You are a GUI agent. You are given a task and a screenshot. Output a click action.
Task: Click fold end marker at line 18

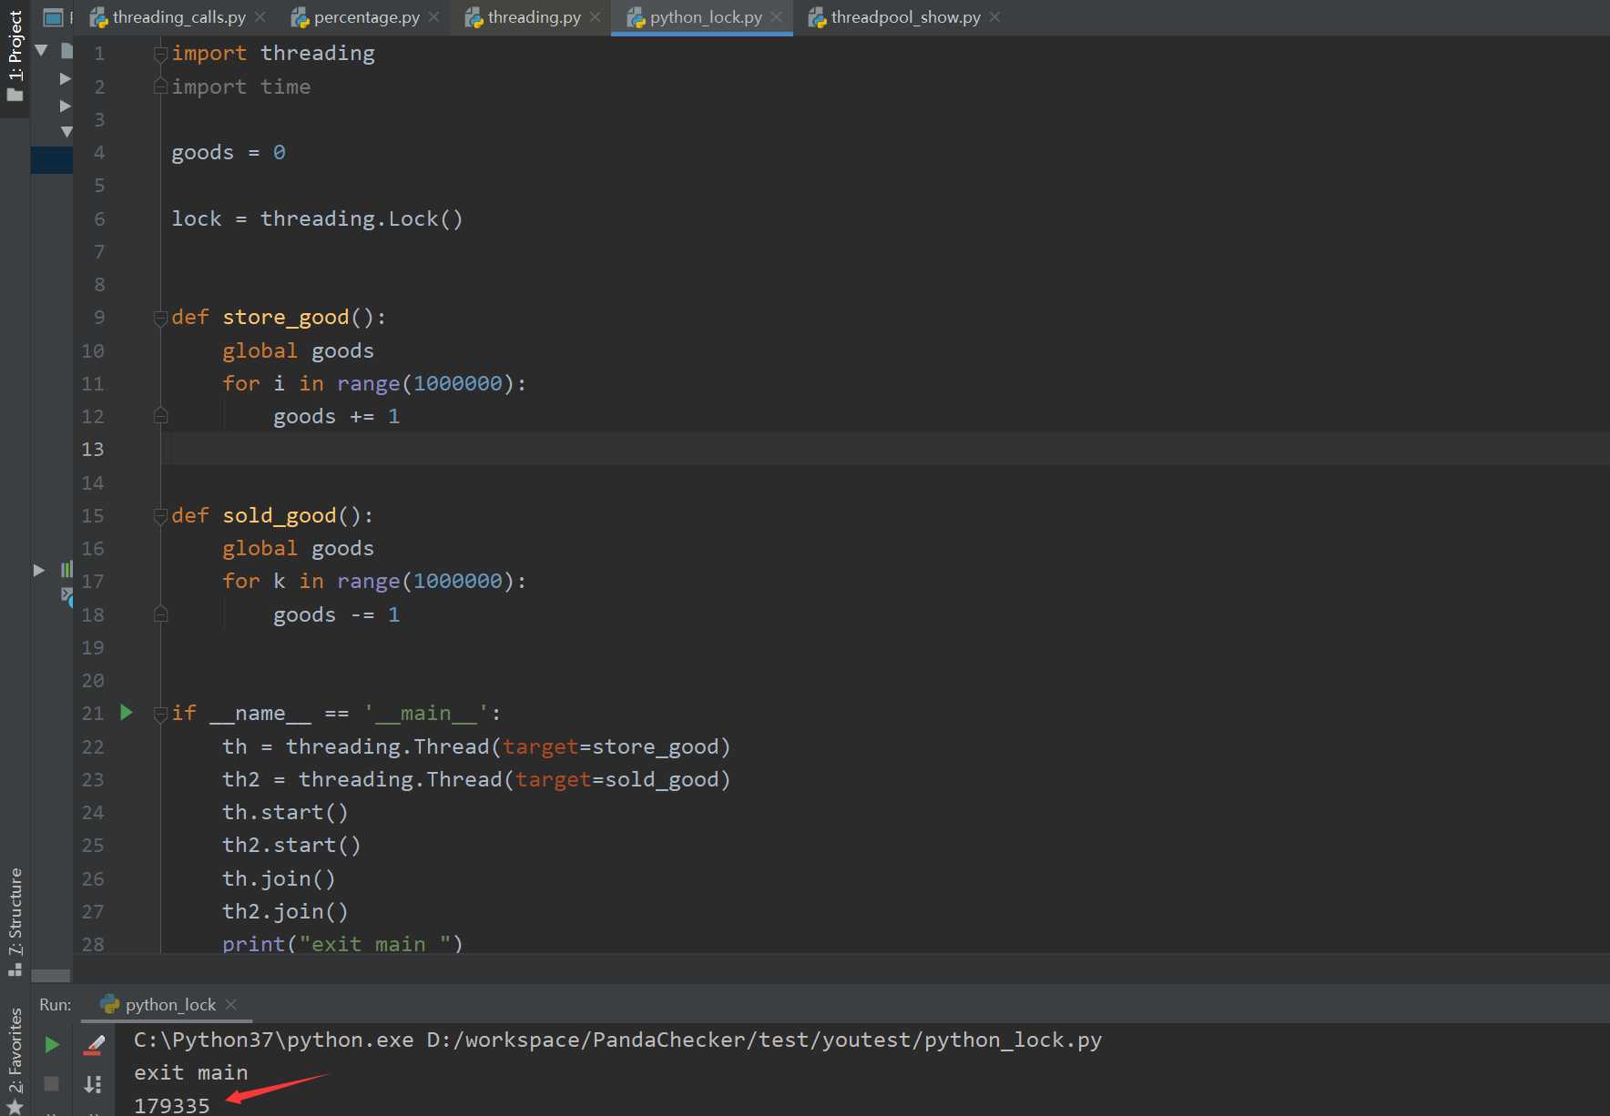160,614
